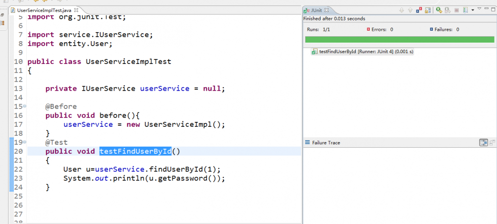Click the "Failures: 0" counter text
The width and height of the screenshot is (497, 224).
click(447, 29)
